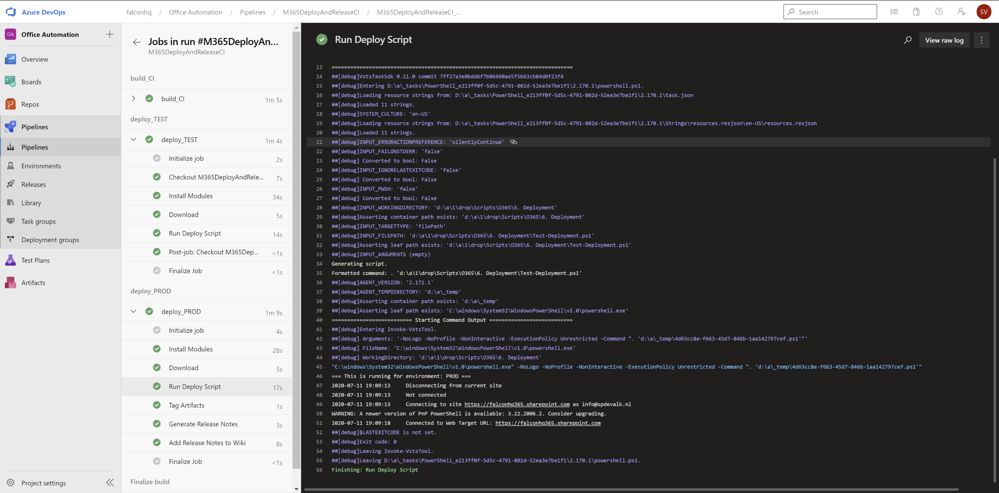This screenshot has width=999, height=493.
Task: Open the Overview sidebar item
Action: tap(60, 59)
